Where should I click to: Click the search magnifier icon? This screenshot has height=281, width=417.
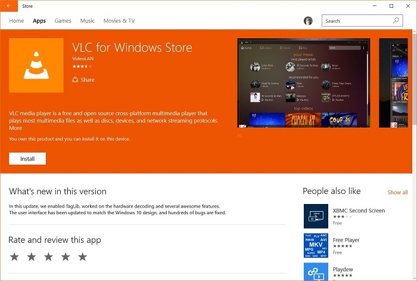[396, 20]
